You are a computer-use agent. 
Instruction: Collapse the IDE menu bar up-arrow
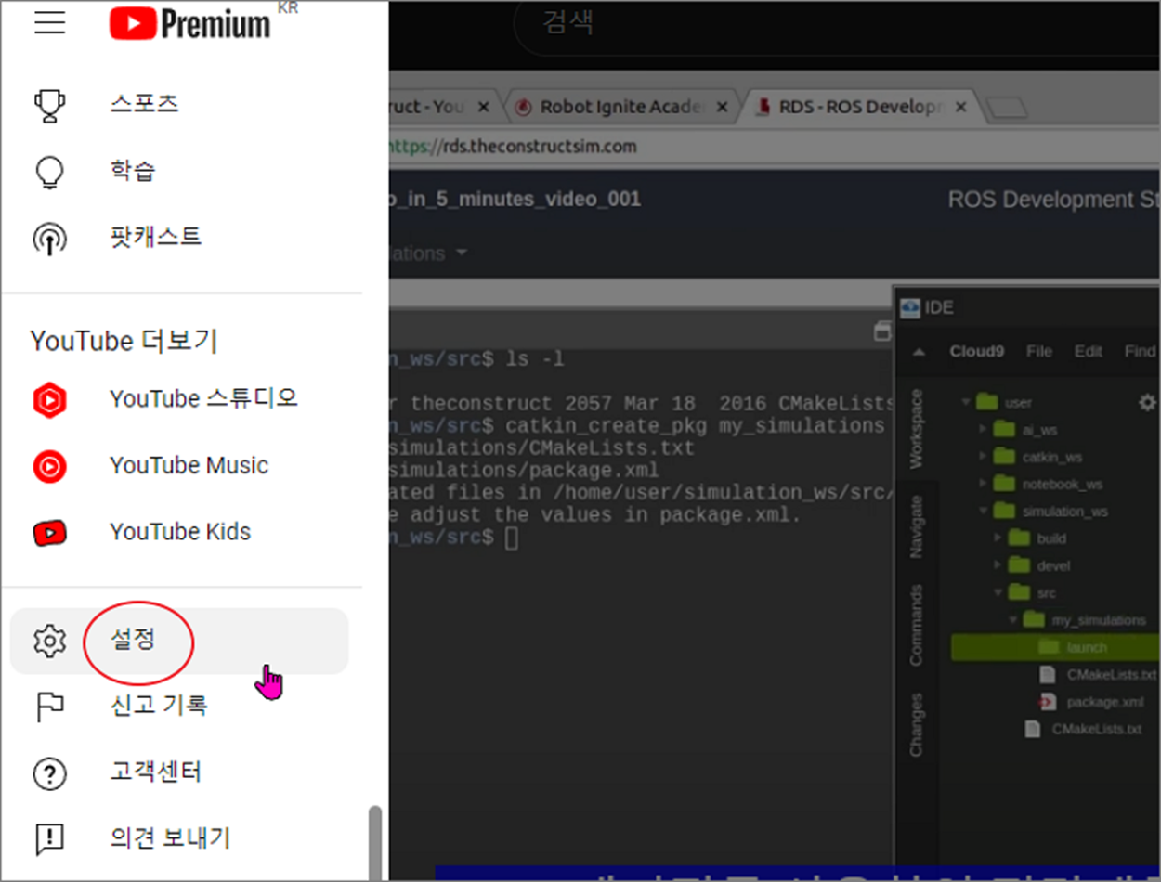(919, 352)
